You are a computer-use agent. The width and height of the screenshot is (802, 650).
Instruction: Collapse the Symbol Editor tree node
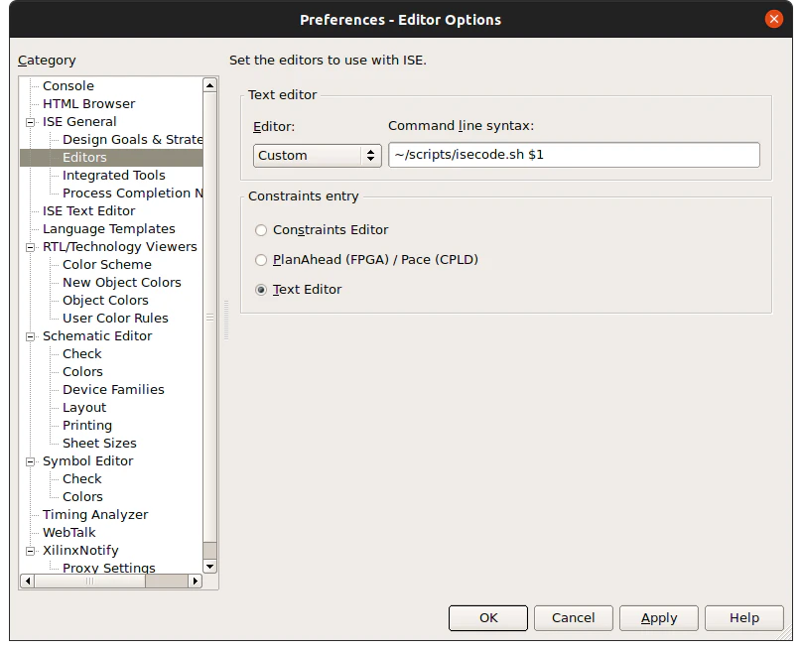tap(30, 461)
